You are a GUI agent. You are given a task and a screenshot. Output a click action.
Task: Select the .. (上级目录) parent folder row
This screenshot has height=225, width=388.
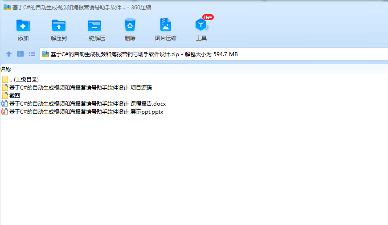20,79
